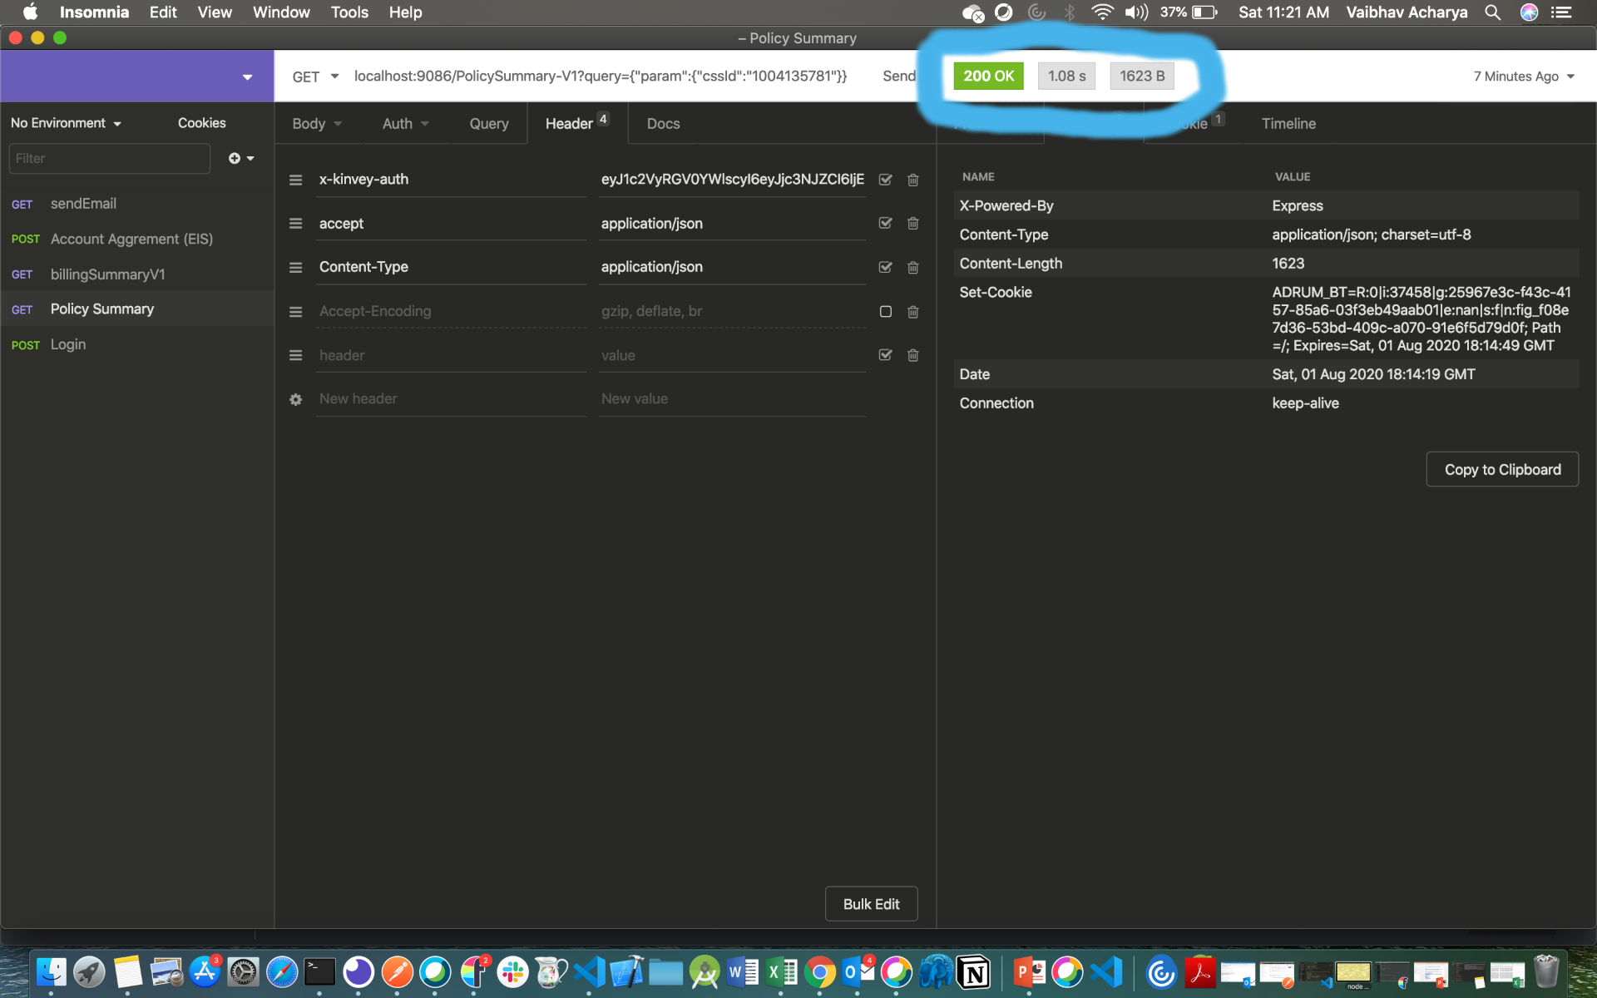Uncheck the accept header checkbox

pyautogui.click(x=885, y=223)
